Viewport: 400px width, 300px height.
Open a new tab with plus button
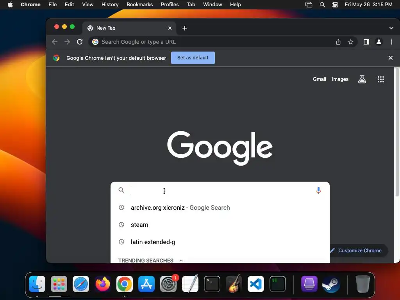point(185,28)
